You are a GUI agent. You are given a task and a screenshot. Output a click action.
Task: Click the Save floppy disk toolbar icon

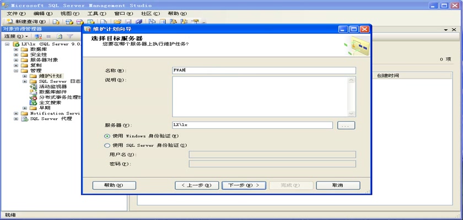pos(128,21)
